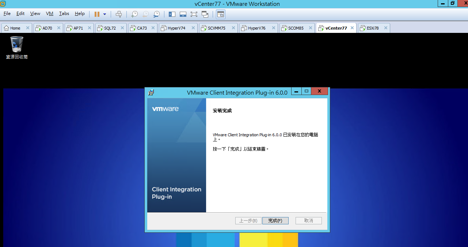The image size is (468, 247).
Task: Close the SCOM85 tab
Action: pyautogui.click(x=310, y=28)
